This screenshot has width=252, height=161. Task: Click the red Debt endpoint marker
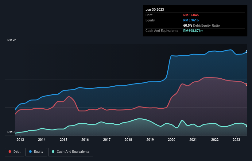tap(247, 84)
